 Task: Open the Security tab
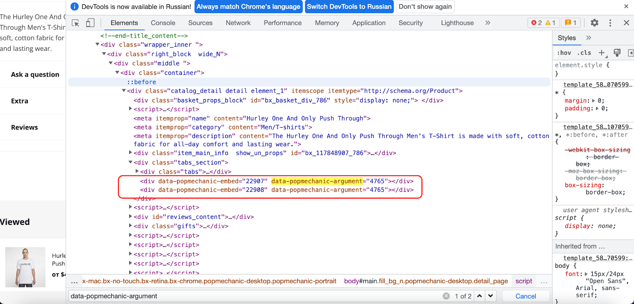point(411,23)
